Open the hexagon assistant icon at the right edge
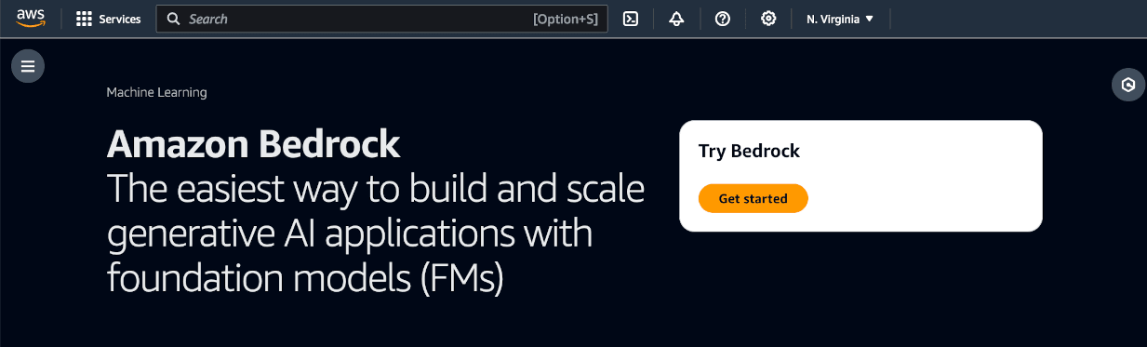This screenshot has width=1147, height=347. tap(1128, 85)
